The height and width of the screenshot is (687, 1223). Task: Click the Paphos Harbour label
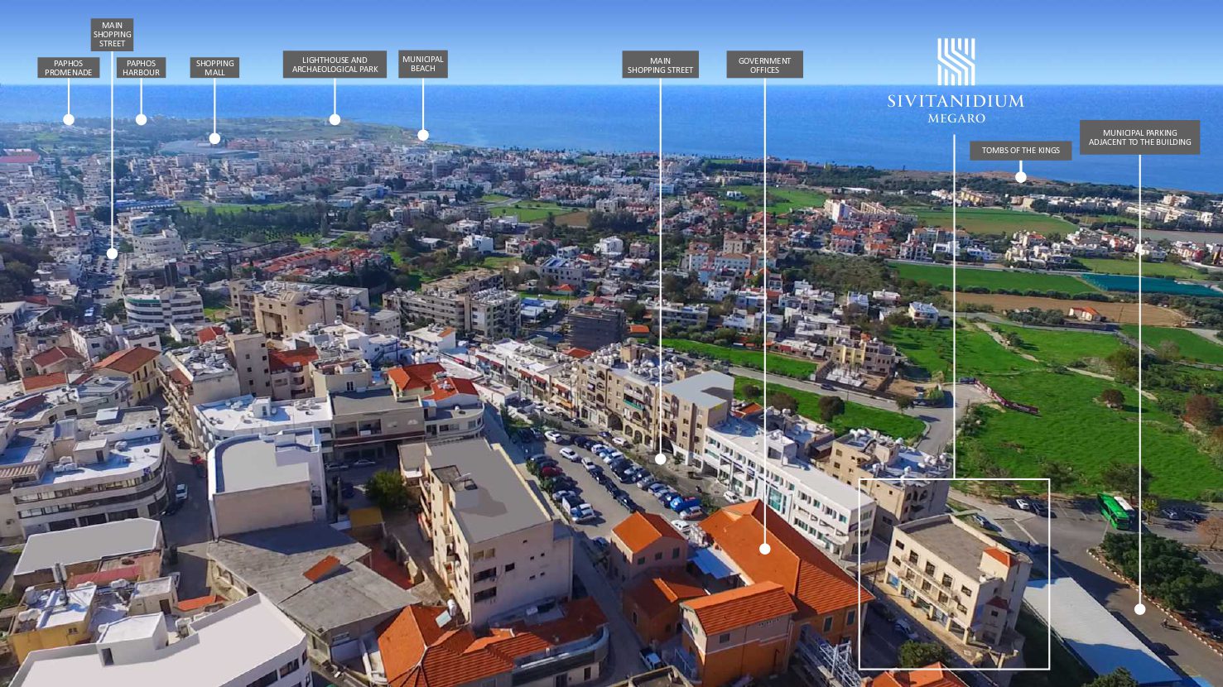point(141,67)
